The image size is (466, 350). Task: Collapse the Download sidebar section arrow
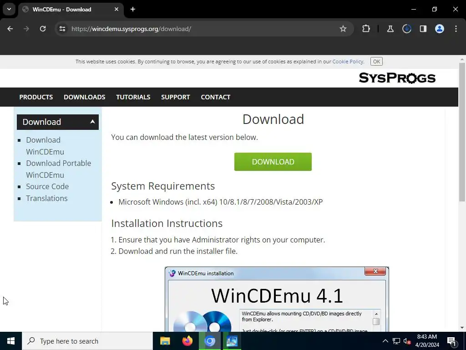(x=92, y=122)
